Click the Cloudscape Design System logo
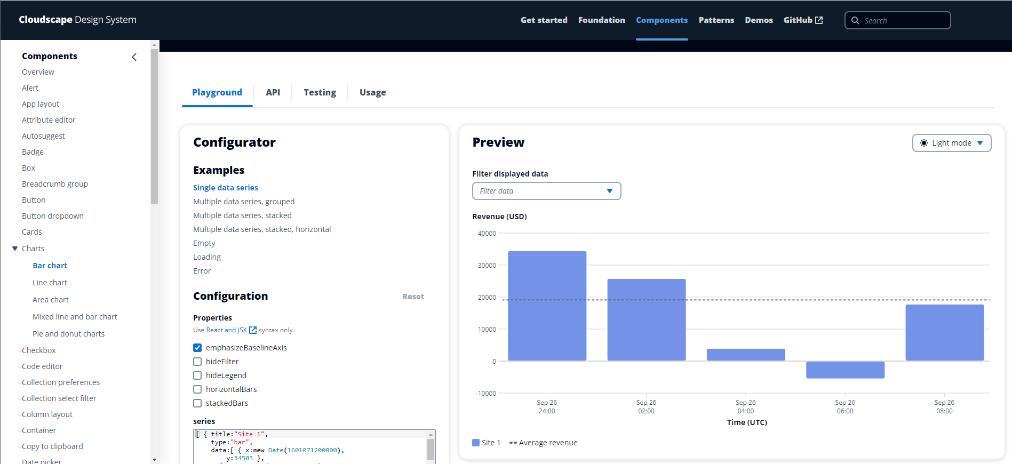Image resolution: width=1012 pixels, height=464 pixels. tap(77, 20)
